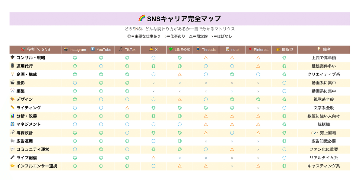The image size is (362, 180).
Task: Click the YouTube play icon in header
Action: [x=93, y=49]
